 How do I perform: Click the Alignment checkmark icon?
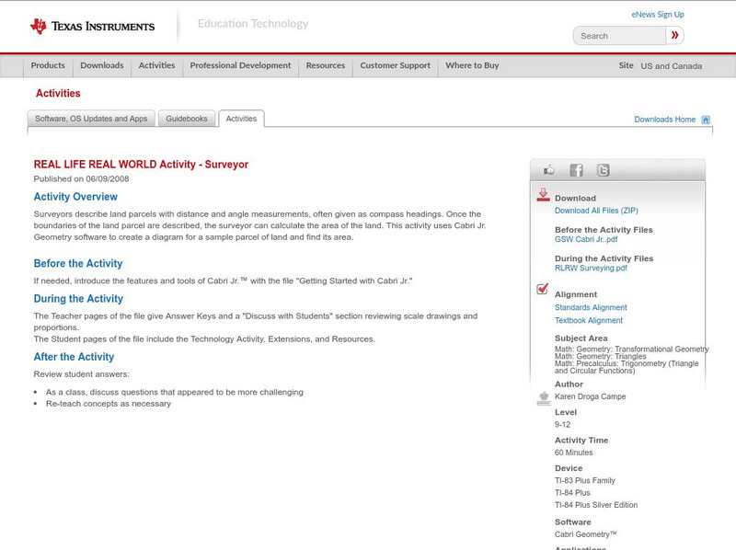[543, 289]
